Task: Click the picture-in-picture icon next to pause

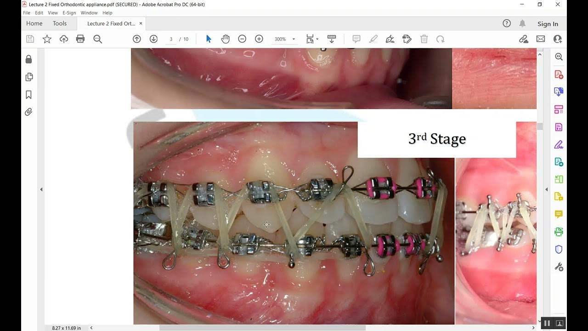Action: click(x=560, y=323)
